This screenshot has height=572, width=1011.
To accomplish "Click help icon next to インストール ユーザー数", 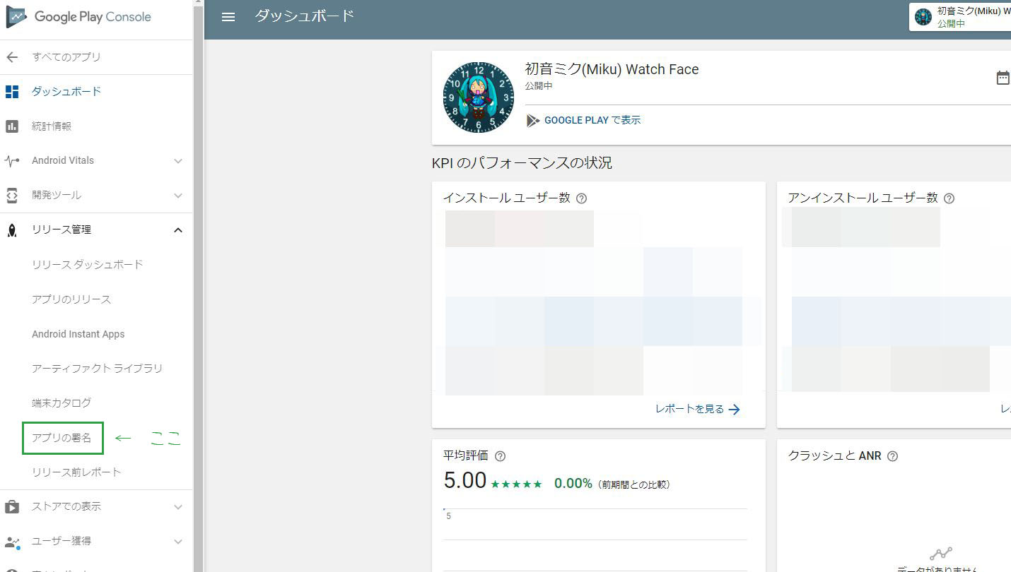I will click(x=581, y=198).
